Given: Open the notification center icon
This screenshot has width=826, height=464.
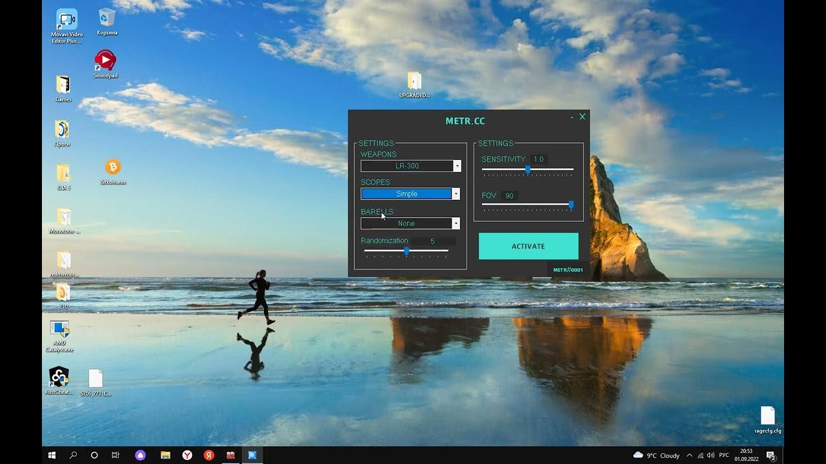Looking at the screenshot, I should click(771, 455).
